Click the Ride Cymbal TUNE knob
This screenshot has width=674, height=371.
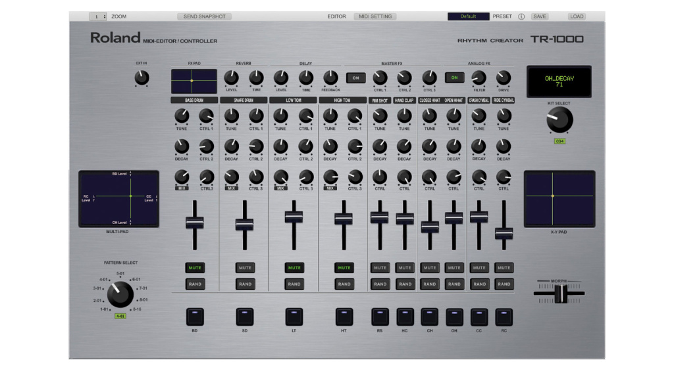[x=504, y=116]
